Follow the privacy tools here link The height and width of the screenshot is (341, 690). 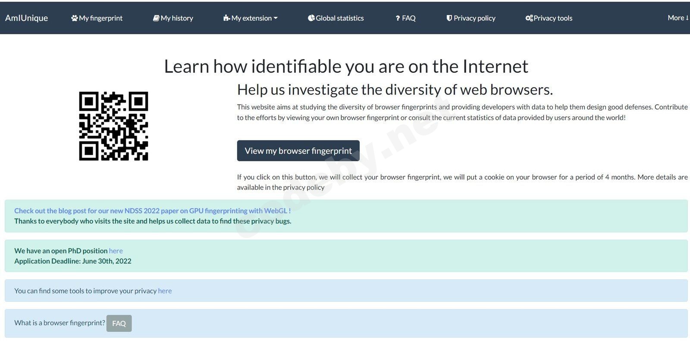click(165, 291)
